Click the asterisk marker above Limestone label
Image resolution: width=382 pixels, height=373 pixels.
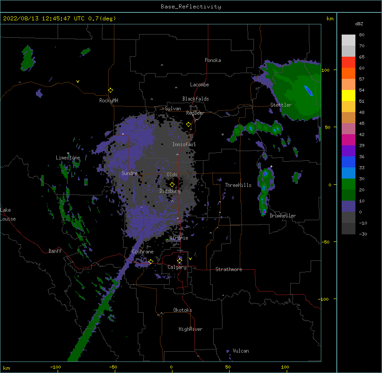[68, 153]
